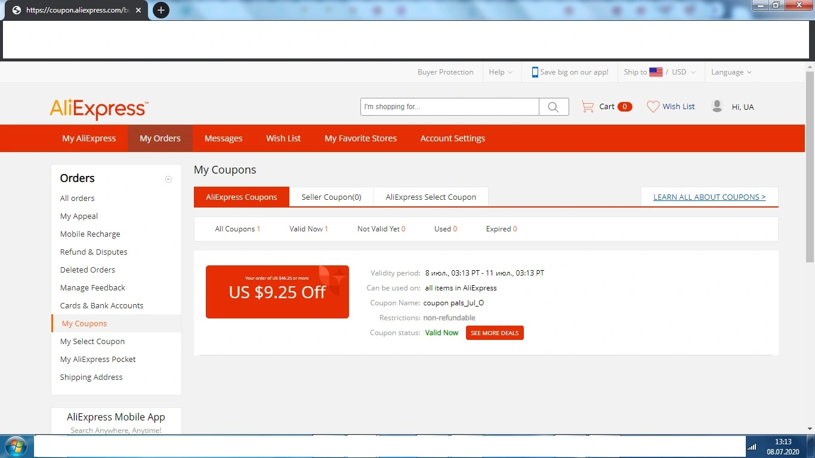
Task: Go to Shipping Address
Action: click(91, 377)
